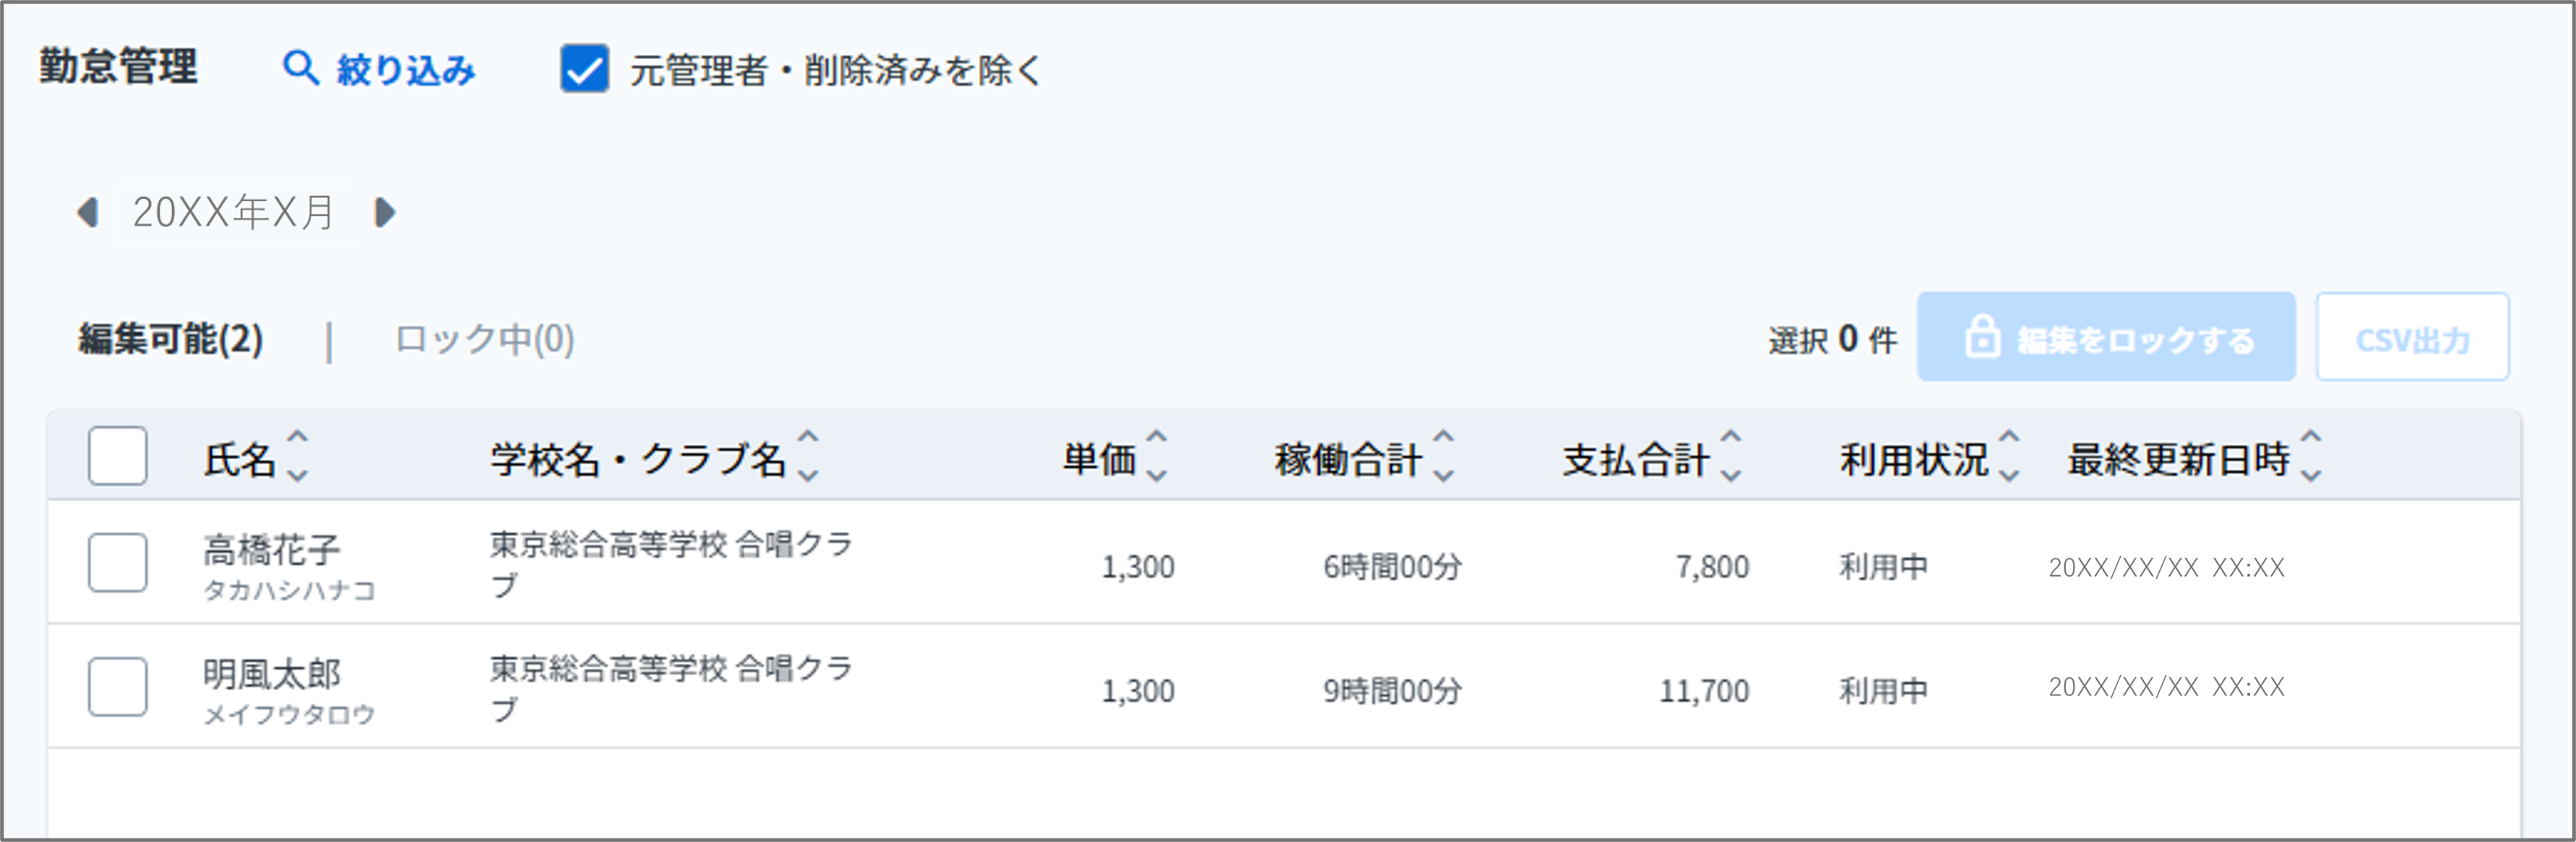Uncheck 元管理者・削除済みを除く checkbox
Screen dimensions: 2576x842
585,69
